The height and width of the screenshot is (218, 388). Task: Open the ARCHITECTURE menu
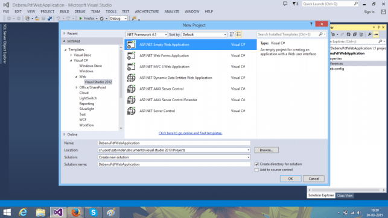coord(147,11)
